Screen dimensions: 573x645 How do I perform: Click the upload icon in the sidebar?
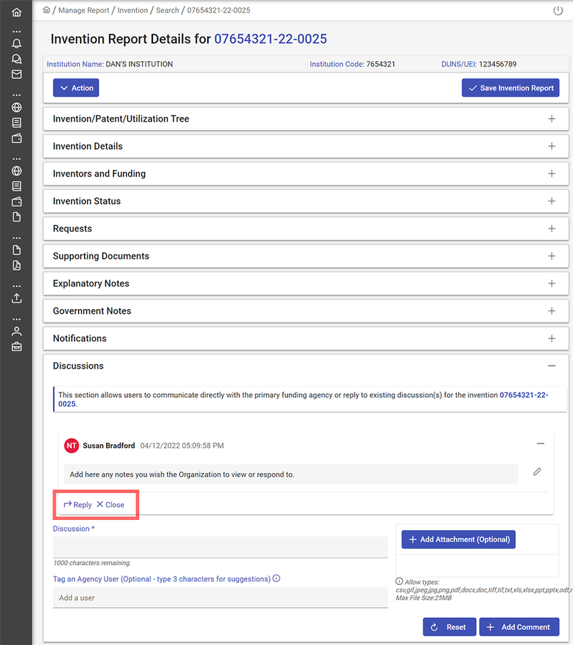pyautogui.click(x=17, y=298)
